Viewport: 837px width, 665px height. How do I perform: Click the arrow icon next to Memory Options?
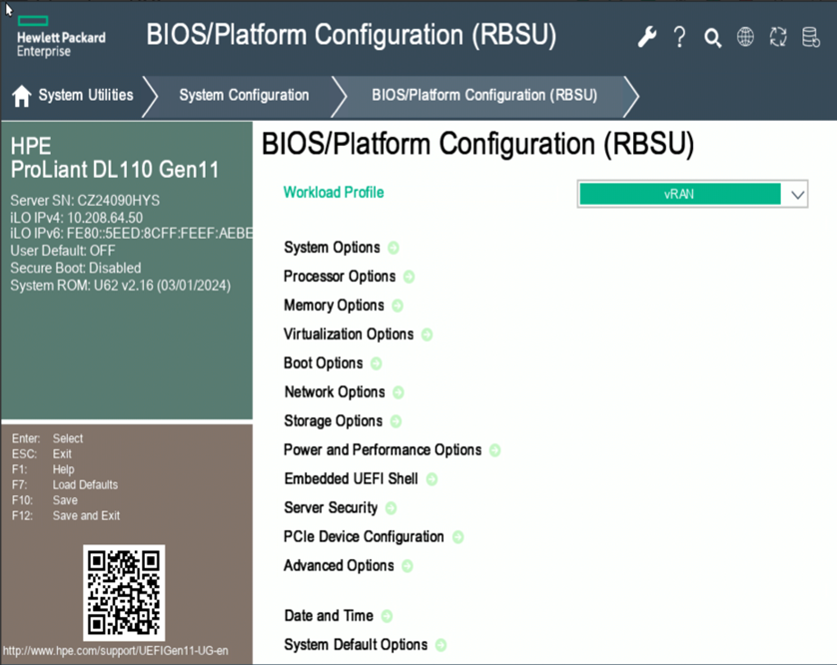(x=398, y=306)
